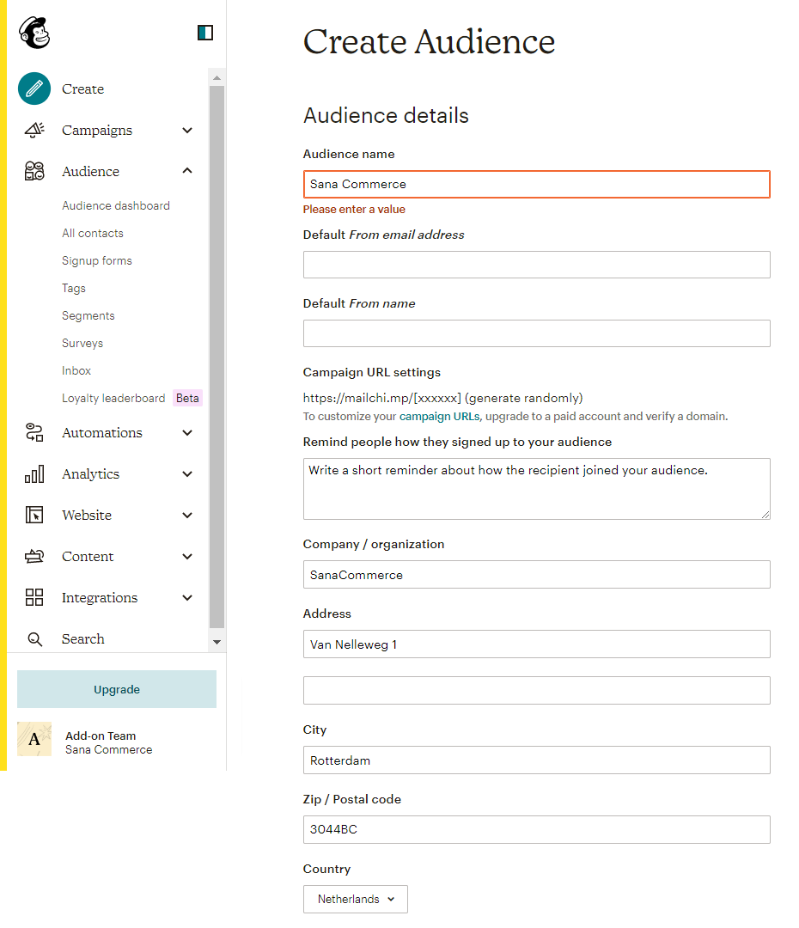Open Loyalty leaderboard Beta item
The width and height of the screenshot is (799, 928).
132,399
